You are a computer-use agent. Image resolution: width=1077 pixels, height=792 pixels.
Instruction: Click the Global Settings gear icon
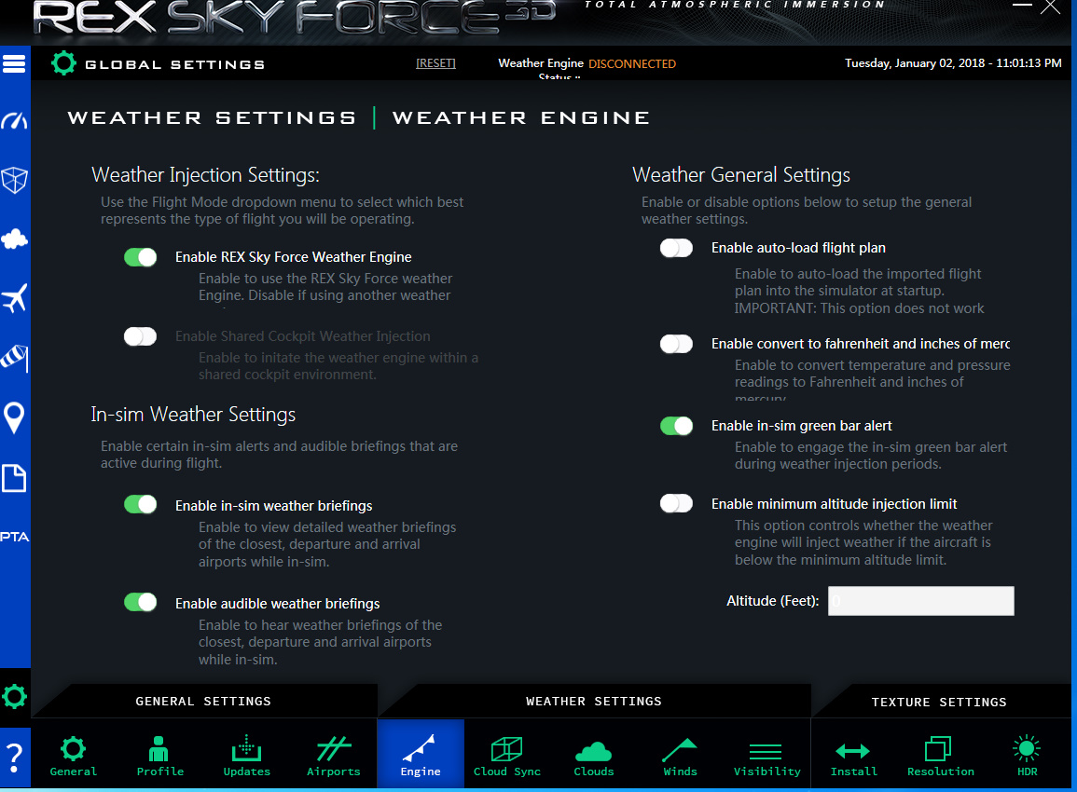pos(63,63)
